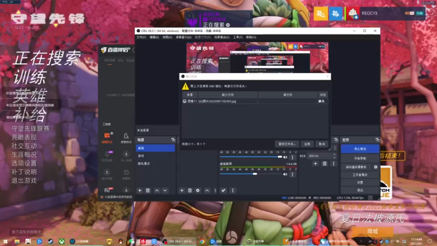Open the Edit menu in OBS
The height and width of the screenshot is (246, 437).
(154, 37)
